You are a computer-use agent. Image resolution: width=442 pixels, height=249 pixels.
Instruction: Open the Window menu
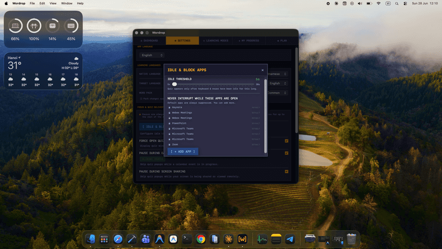pyautogui.click(x=66, y=3)
